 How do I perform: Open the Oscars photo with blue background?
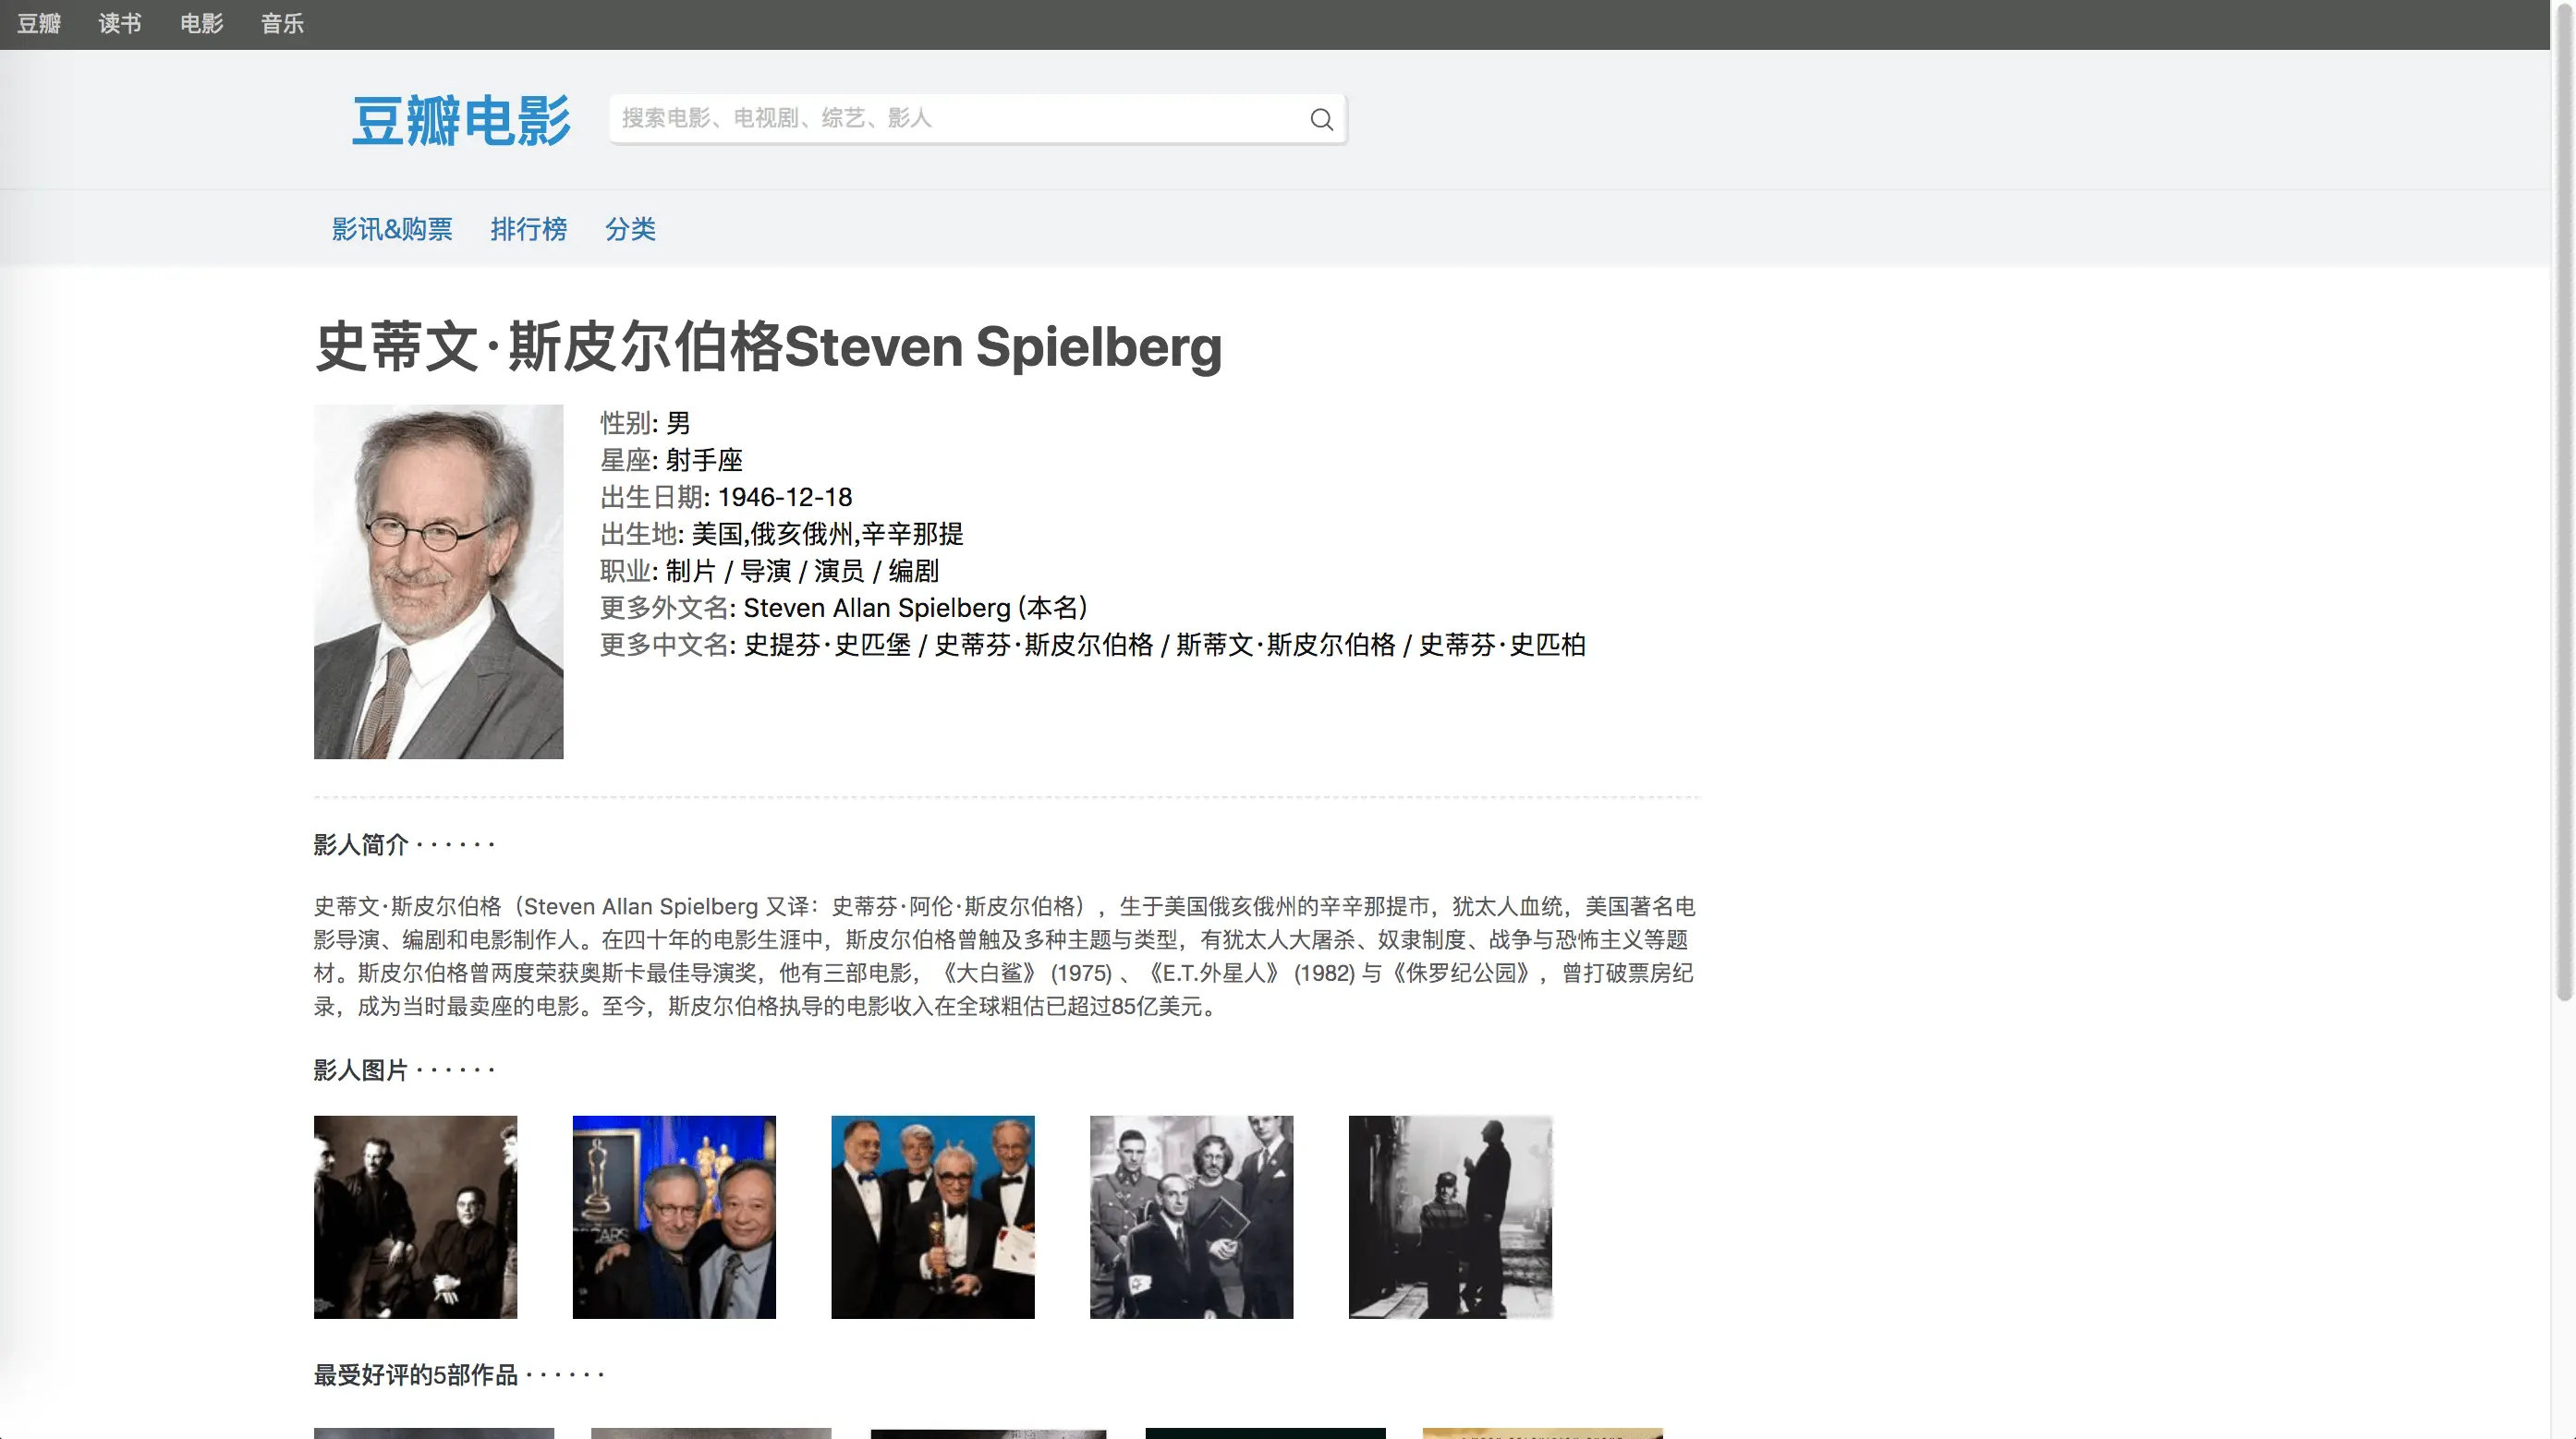pos(674,1217)
